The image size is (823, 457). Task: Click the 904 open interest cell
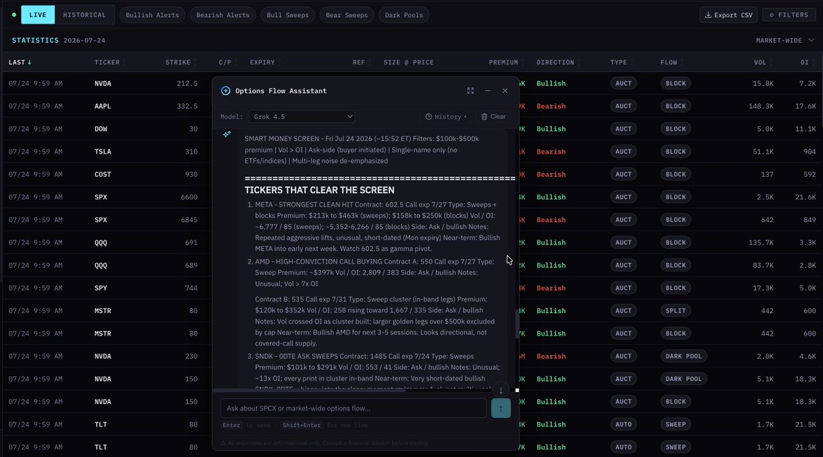[x=809, y=151]
